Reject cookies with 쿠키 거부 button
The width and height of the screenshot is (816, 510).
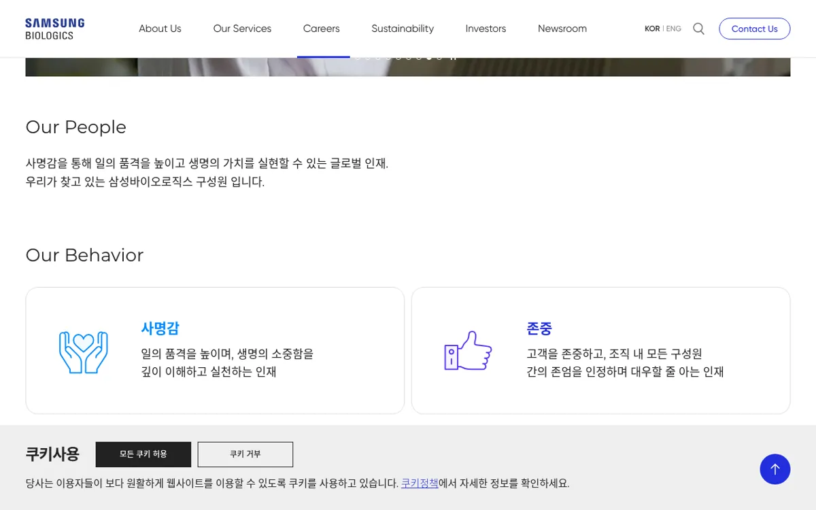[x=245, y=454]
